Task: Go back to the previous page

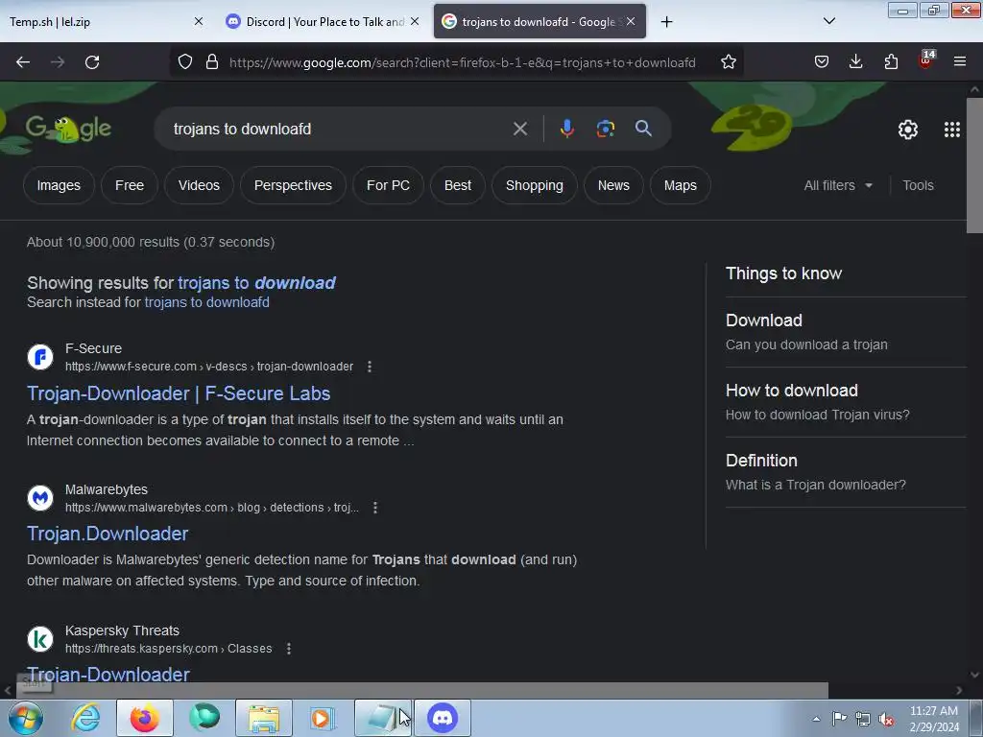Action: click(23, 62)
